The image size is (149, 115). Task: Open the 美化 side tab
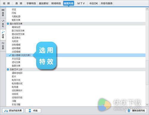coord(3,24)
